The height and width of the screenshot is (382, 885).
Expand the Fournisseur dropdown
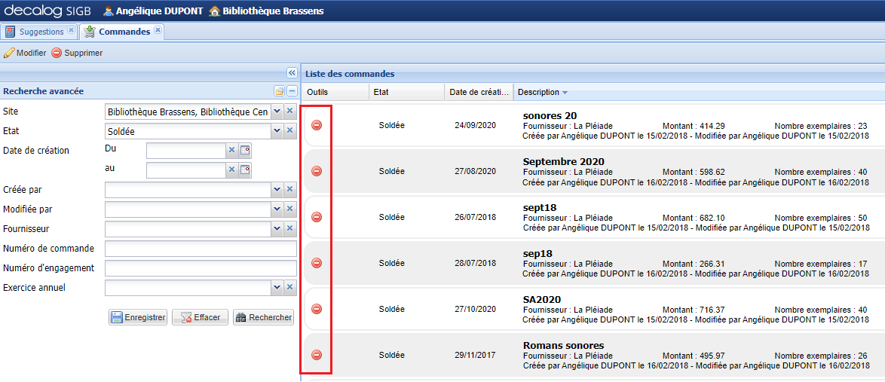pyautogui.click(x=277, y=229)
